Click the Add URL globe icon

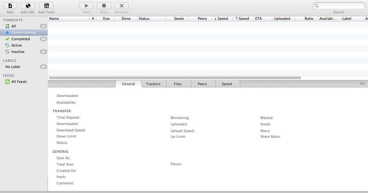[28, 6]
